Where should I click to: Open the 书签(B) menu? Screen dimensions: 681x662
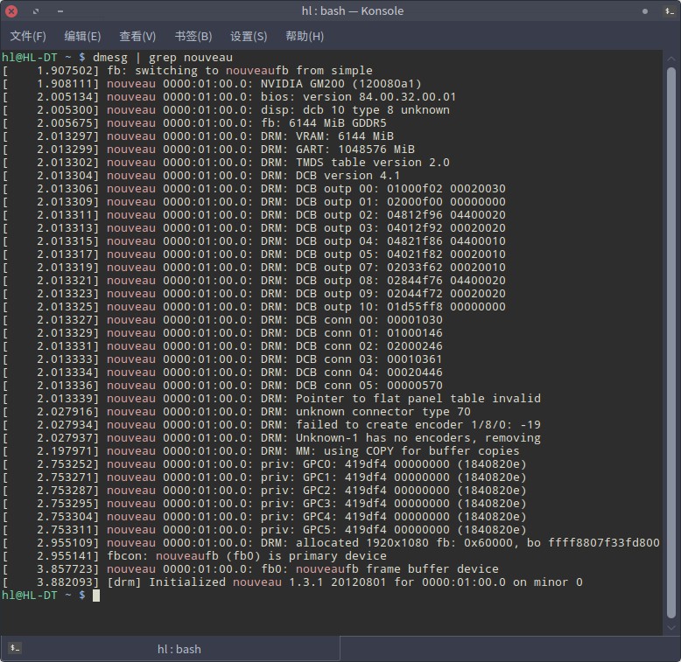pos(193,36)
